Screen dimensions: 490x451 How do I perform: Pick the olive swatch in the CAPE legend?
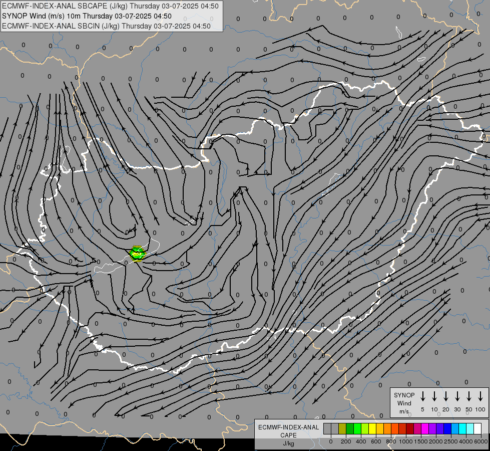(x=342, y=428)
